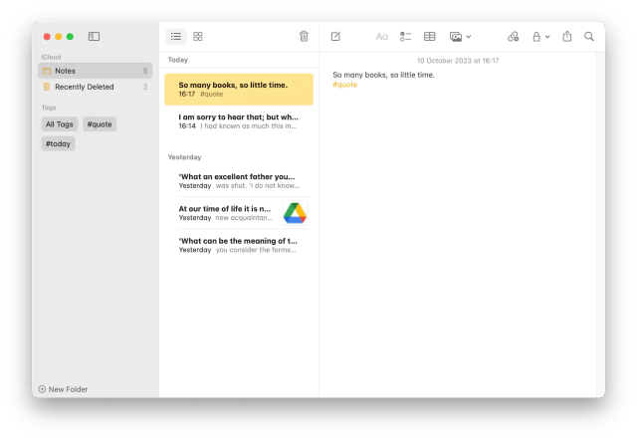Screen dimensions: 637x440
Task: Click the note text 'So many books, so little time.'
Action: pos(383,75)
